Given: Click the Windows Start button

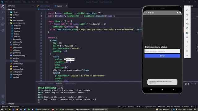Looking at the screenshot, I should [2, 109].
